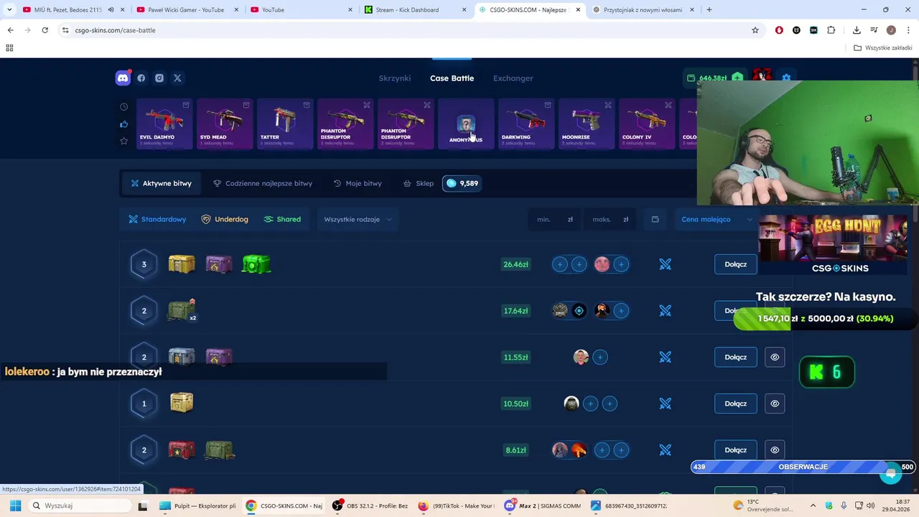The height and width of the screenshot is (517, 919).
Task: Watch the 8.61zł battle via eye icon
Action: [x=775, y=450]
